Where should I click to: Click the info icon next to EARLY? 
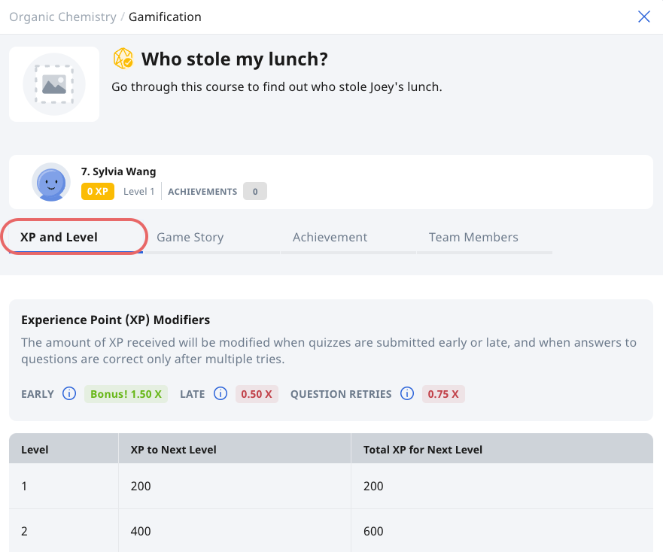tap(69, 393)
